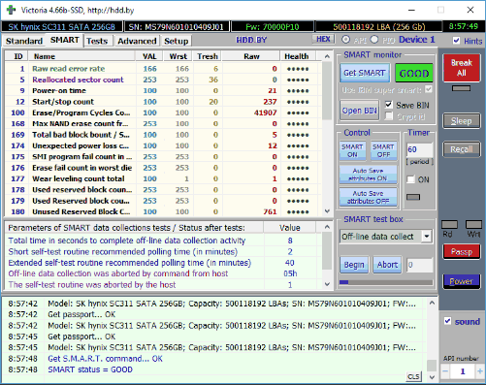The image size is (486, 385).
Task: Click the Get SMART button
Action: point(365,73)
